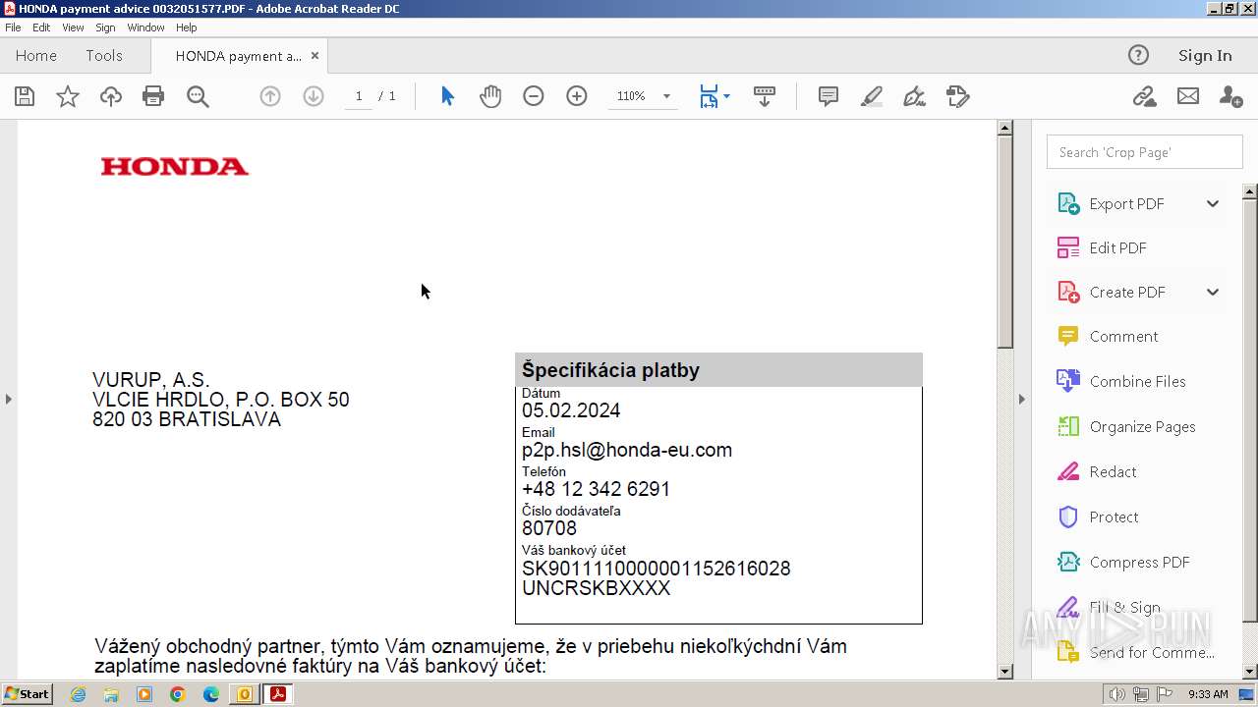Screen dimensions: 1258x707
Task: Add a sticky note comment
Action: (x=829, y=96)
